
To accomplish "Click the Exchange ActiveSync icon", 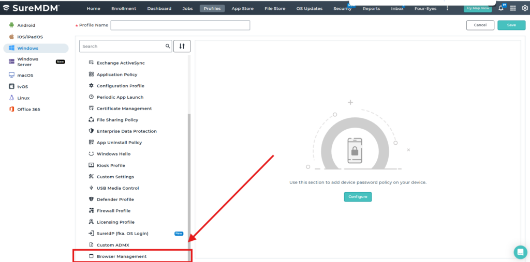I will (91, 63).
